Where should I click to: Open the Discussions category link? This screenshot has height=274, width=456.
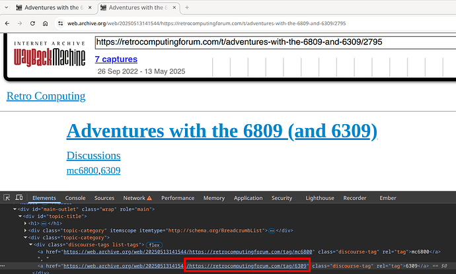(93, 156)
